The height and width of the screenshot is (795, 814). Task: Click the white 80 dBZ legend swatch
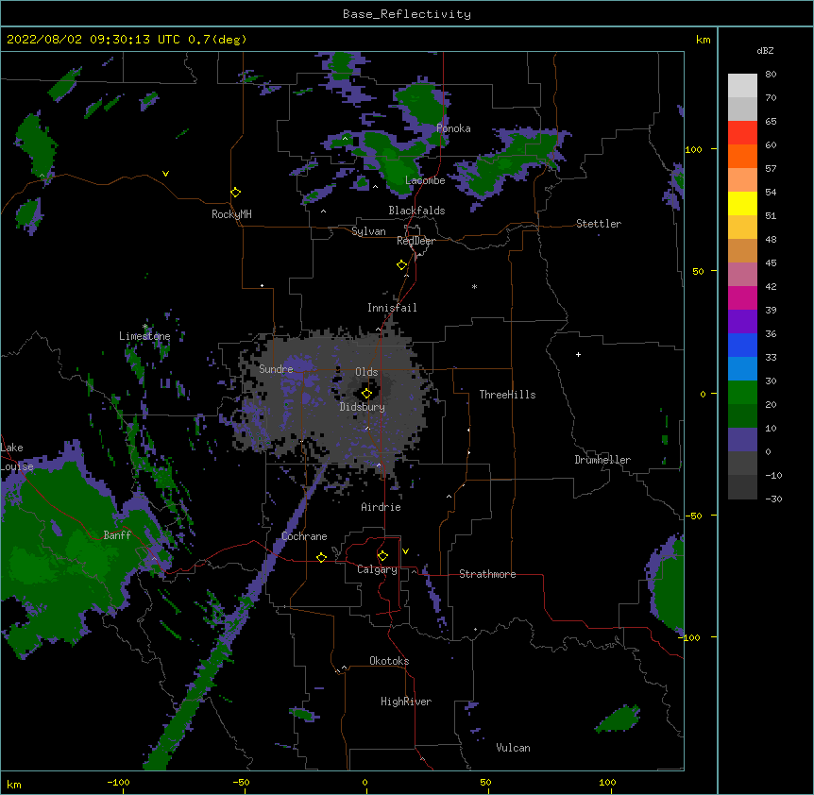(742, 85)
